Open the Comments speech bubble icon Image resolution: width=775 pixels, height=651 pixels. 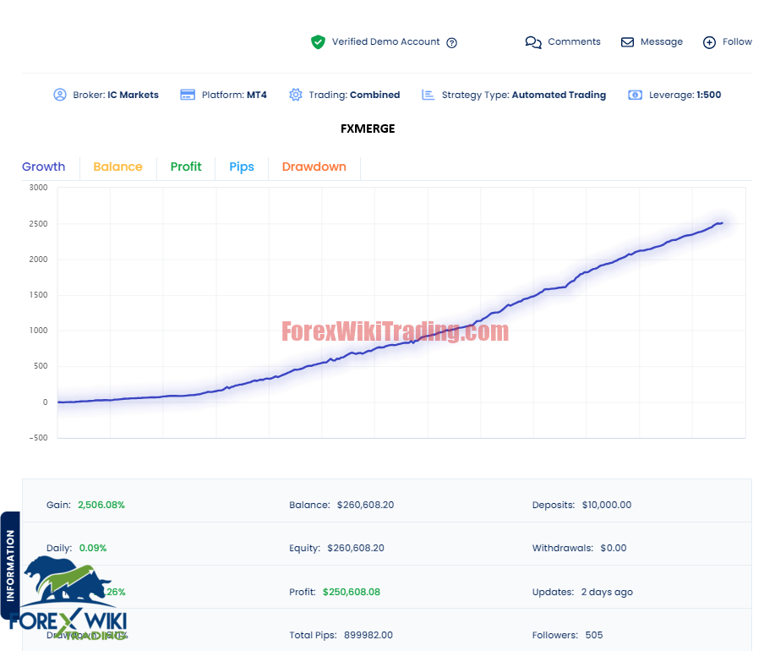(x=533, y=42)
